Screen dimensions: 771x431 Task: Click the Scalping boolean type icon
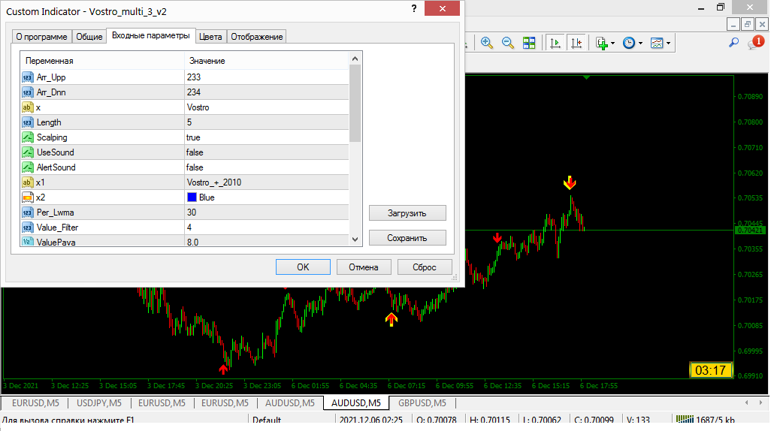click(28, 137)
